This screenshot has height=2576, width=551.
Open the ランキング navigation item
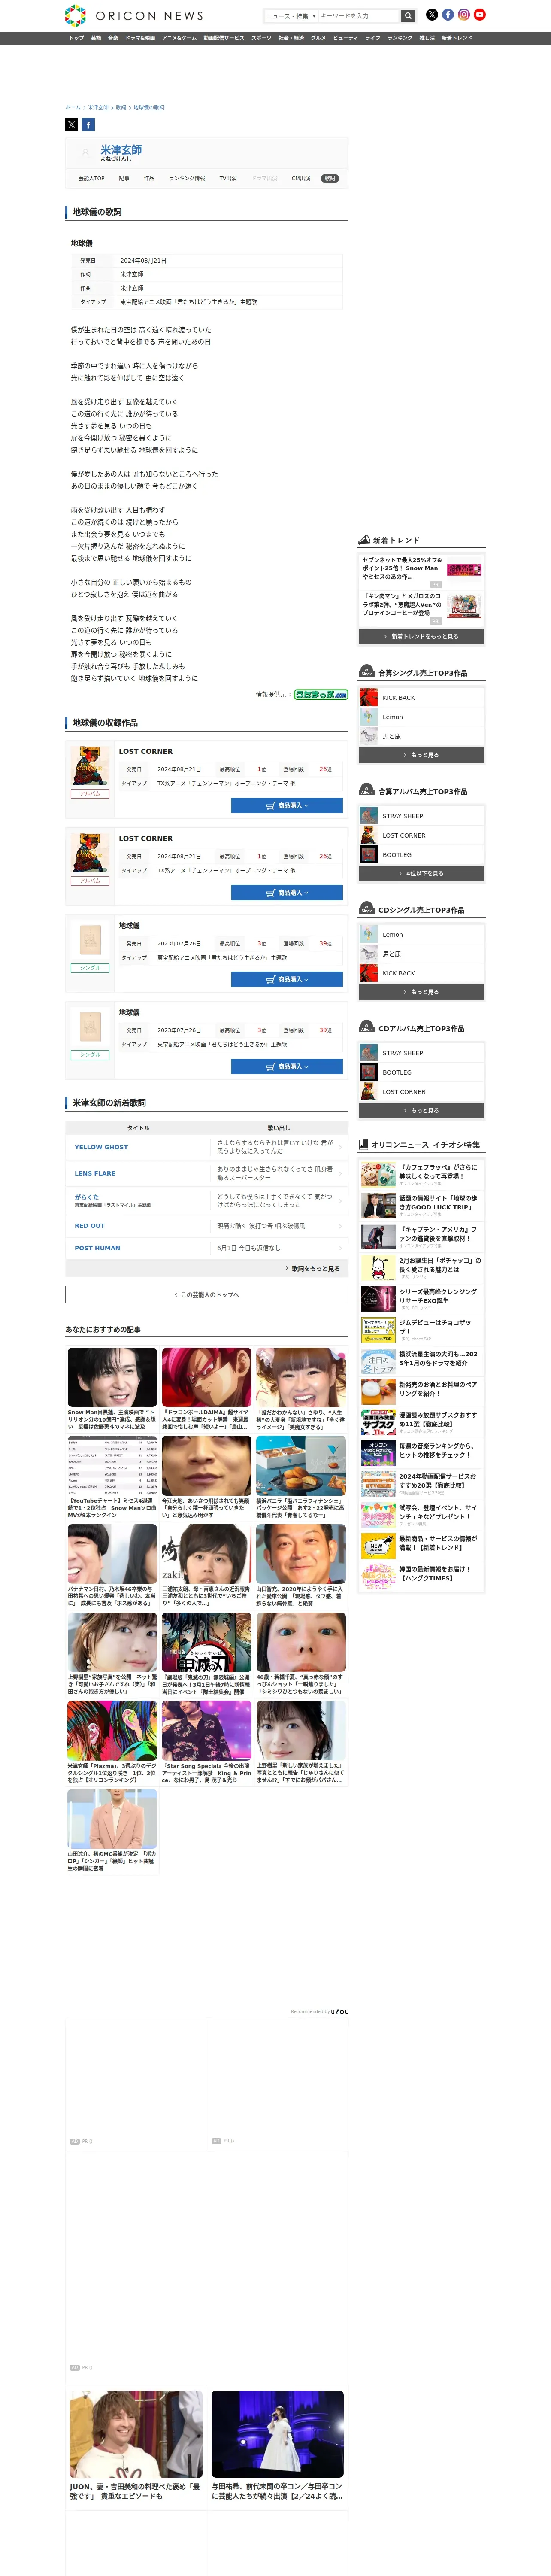click(x=400, y=38)
